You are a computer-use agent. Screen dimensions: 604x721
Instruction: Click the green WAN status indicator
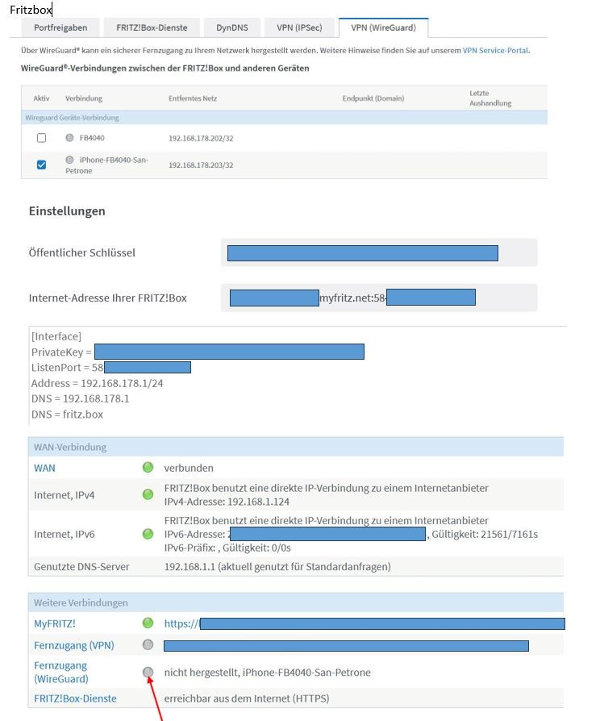pyautogui.click(x=148, y=467)
